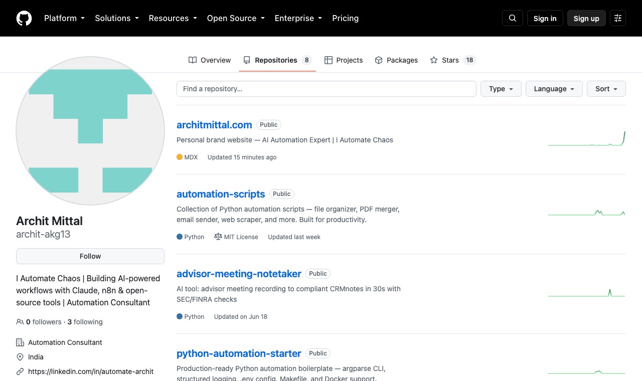642x381 pixels.
Task: Select the Projects table icon
Action: click(x=329, y=60)
